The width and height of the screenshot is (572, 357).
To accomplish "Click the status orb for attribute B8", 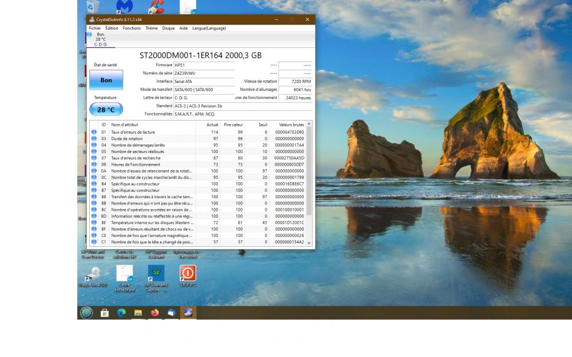I will pos(94,196).
